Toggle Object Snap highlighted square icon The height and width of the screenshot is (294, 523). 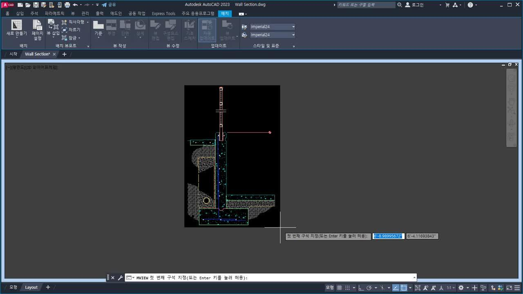coord(404,287)
